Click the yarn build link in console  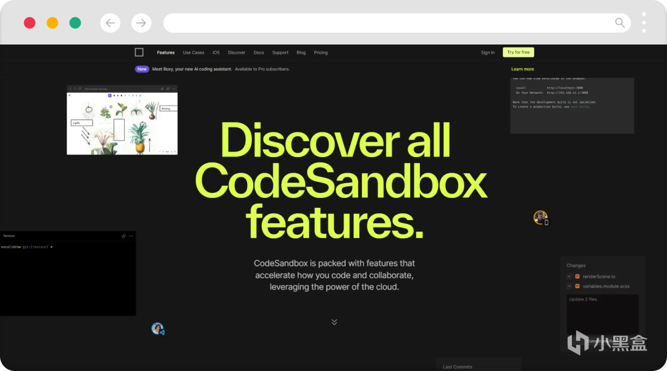click(x=579, y=107)
